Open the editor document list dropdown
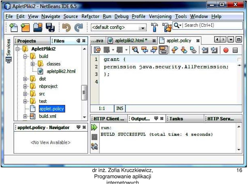 [231, 40]
